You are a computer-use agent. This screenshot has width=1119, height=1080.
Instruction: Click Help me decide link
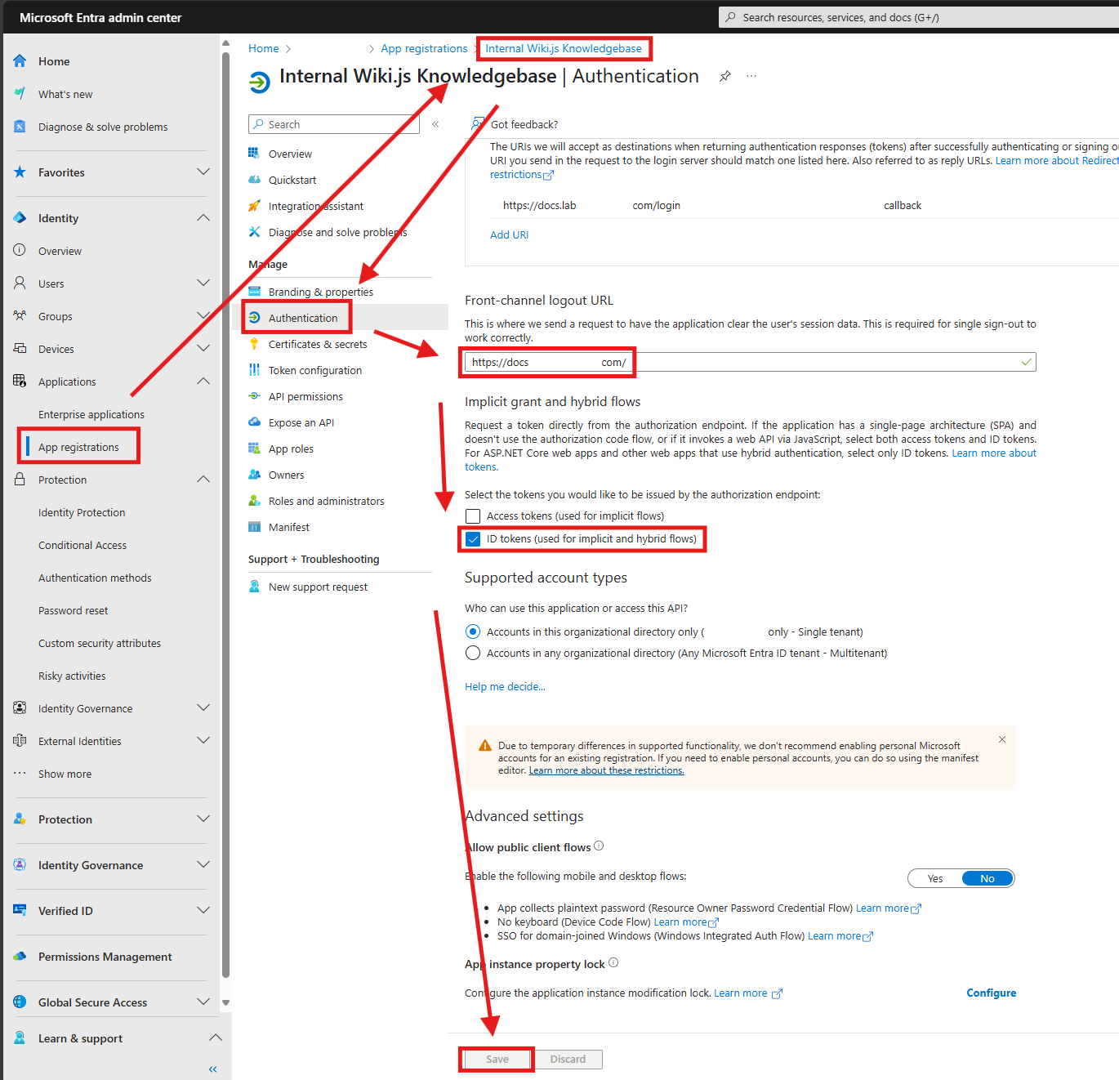click(x=505, y=686)
